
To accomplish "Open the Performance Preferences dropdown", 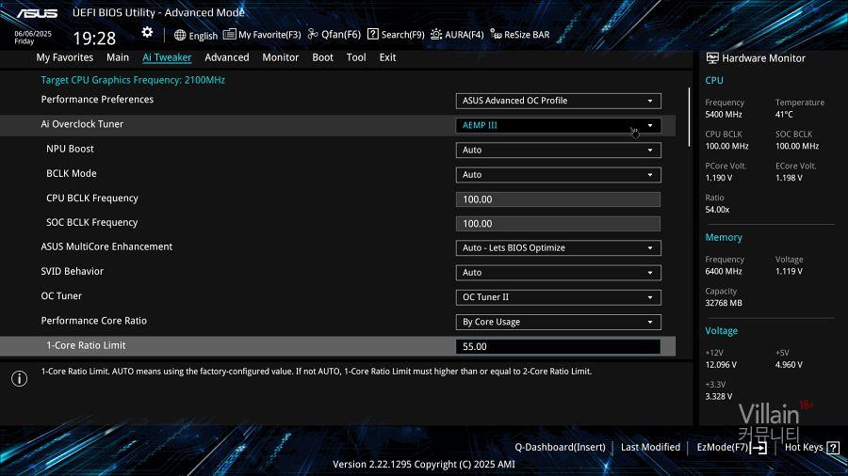I will (558, 101).
